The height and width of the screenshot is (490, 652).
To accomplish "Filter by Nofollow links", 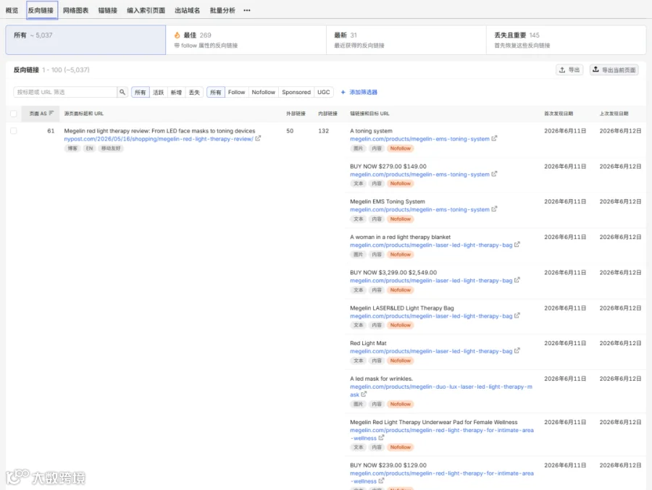I will [263, 92].
